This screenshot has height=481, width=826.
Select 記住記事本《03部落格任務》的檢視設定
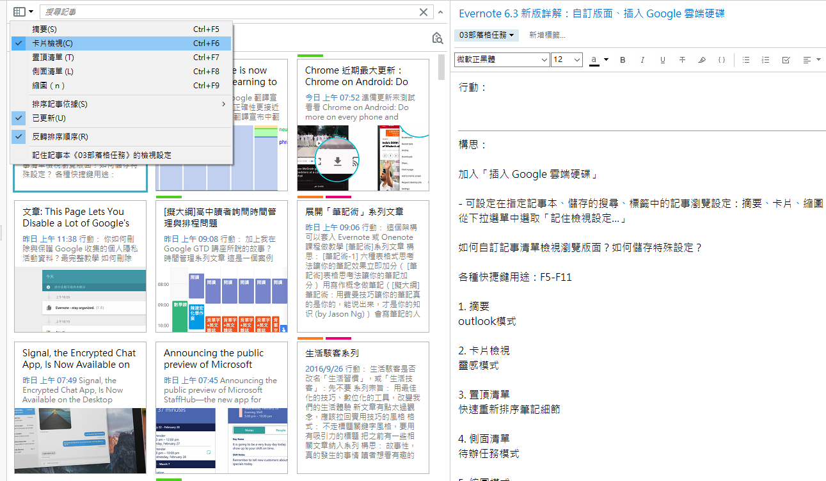tap(122, 155)
